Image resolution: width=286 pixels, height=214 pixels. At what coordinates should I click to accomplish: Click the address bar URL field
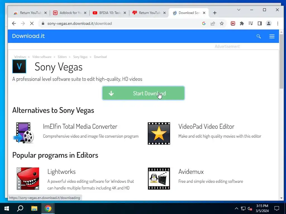tap(120, 23)
